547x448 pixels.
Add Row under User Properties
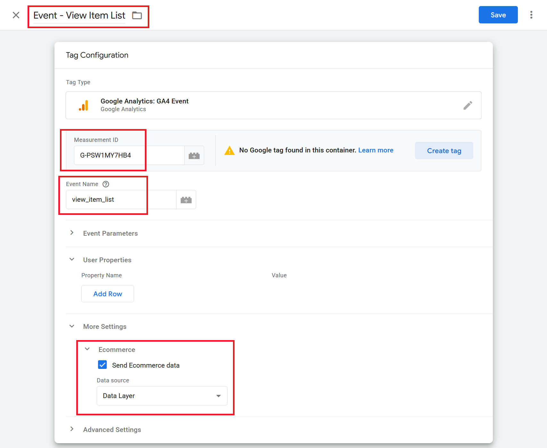(108, 294)
